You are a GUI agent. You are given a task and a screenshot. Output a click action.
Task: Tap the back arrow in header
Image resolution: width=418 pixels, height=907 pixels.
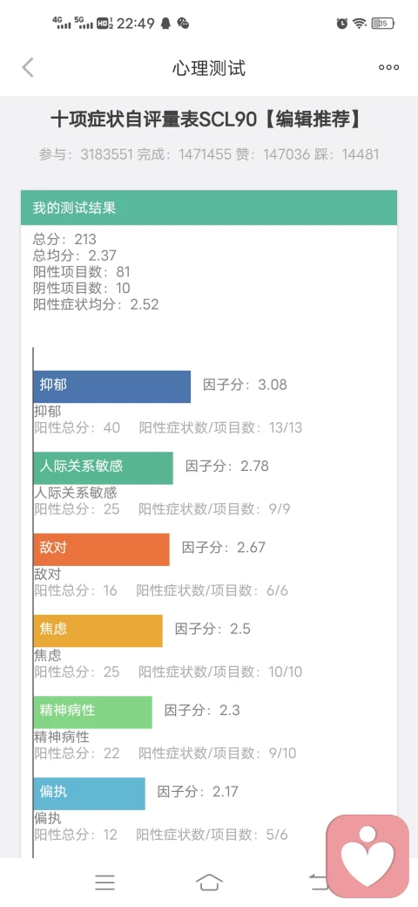pyautogui.click(x=28, y=68)
